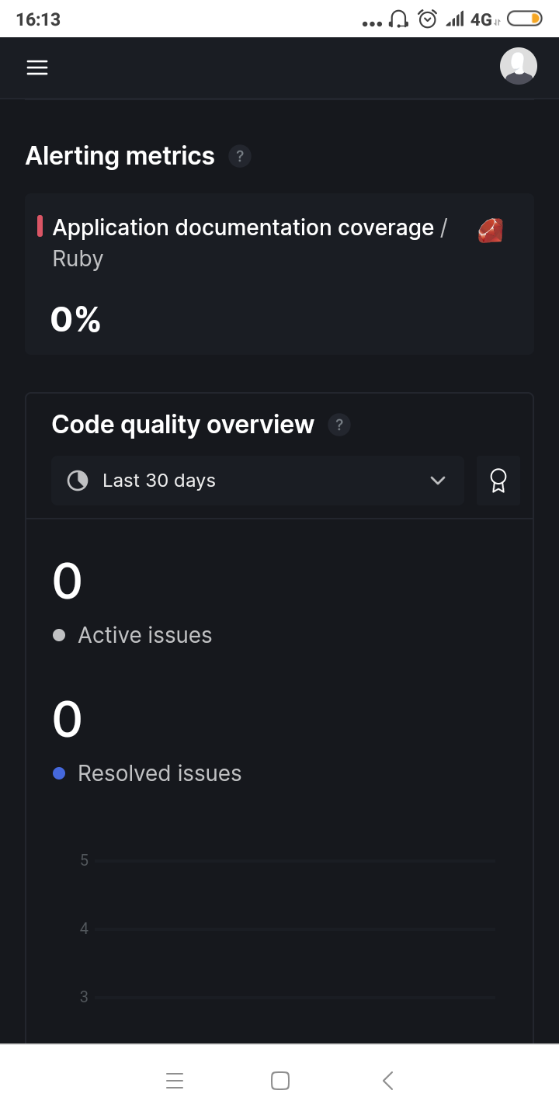The width and height of the screenshot is (559, 1118).
Task: Open the Application documentation coverage metric card
Action: tap(279, 274)
